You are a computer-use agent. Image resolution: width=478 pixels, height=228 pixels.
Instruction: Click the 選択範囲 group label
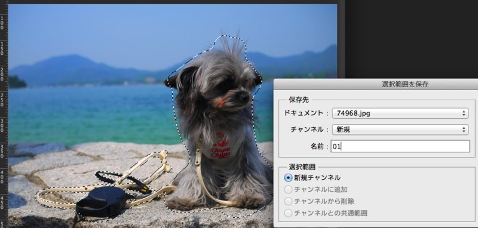coord(302,167)
